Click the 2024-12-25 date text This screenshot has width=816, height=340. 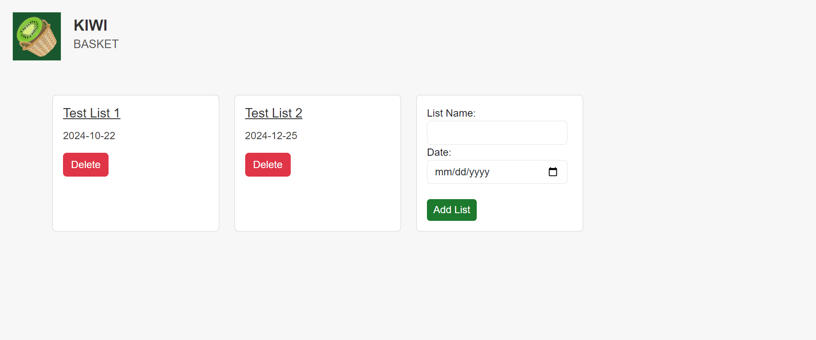(271, 136)
